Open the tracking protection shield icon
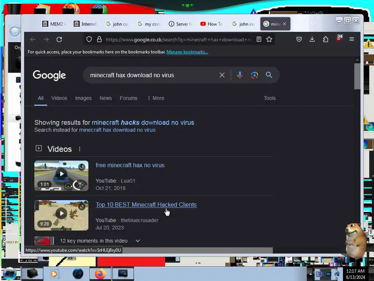Image resolution: width=374 pixels, height=281 pixels. click(x=89, y=40)
